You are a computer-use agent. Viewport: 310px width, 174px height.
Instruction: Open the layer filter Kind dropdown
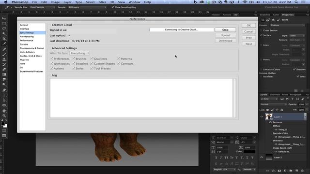pos(269,99)
